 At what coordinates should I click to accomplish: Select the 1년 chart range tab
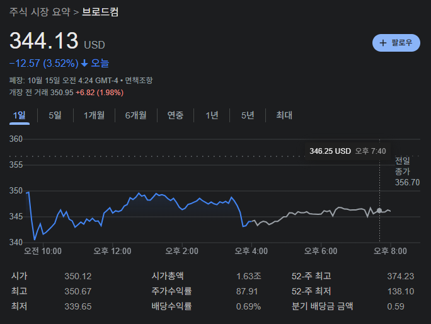[212, 115]
